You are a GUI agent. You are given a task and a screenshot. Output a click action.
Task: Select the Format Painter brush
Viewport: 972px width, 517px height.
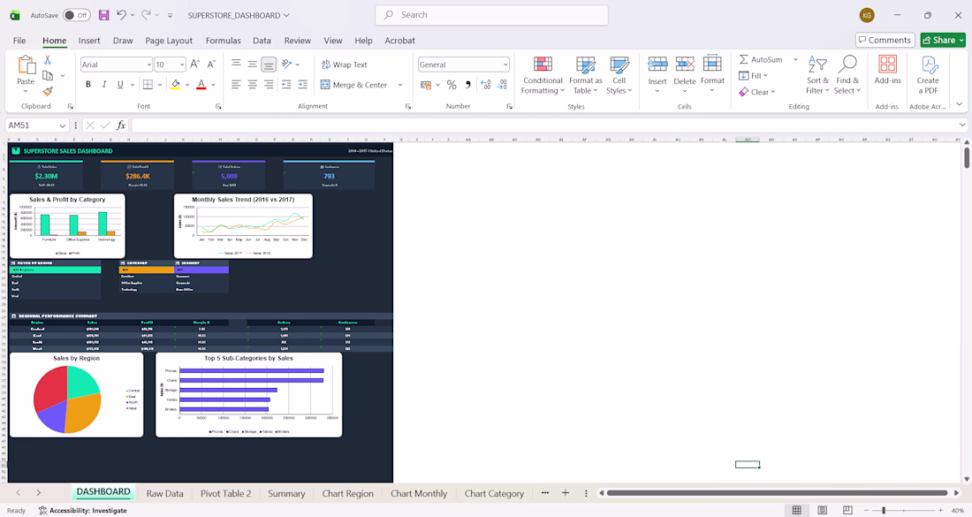pyautogui.click(x=48, y=91)
